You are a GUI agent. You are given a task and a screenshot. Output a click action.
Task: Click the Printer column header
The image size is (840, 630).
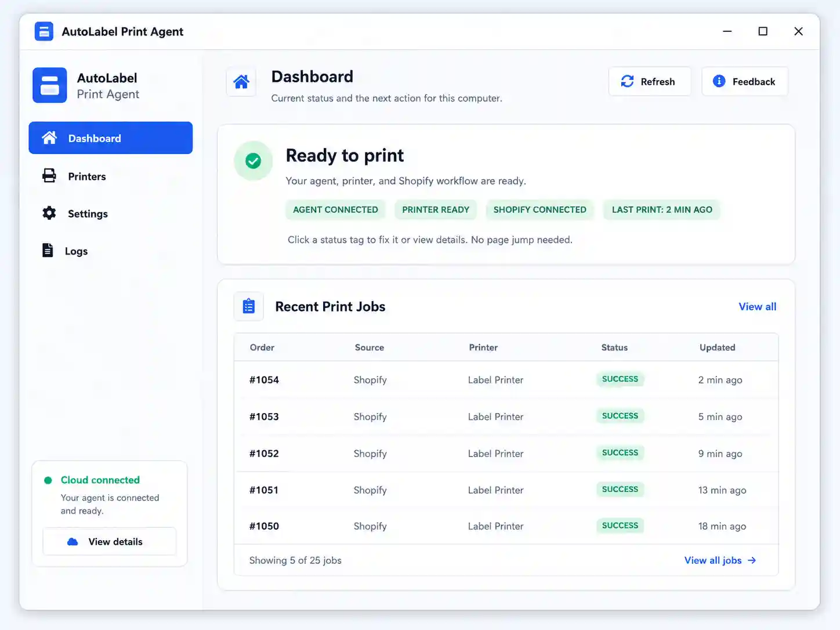[483, 347]
